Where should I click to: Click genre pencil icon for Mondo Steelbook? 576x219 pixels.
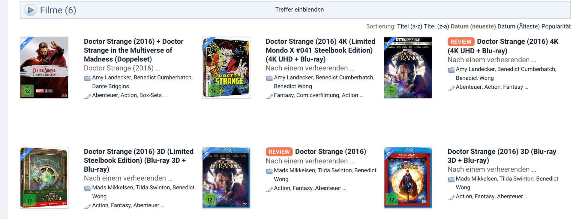pos(269,96)
